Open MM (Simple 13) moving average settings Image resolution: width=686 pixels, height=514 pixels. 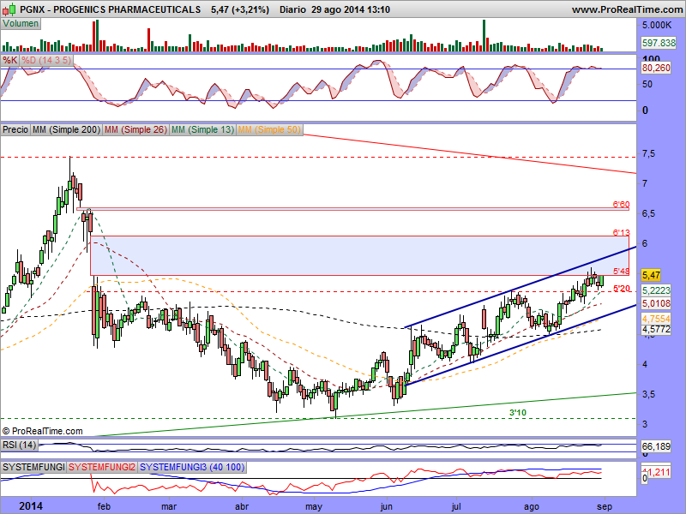(202, 129)
